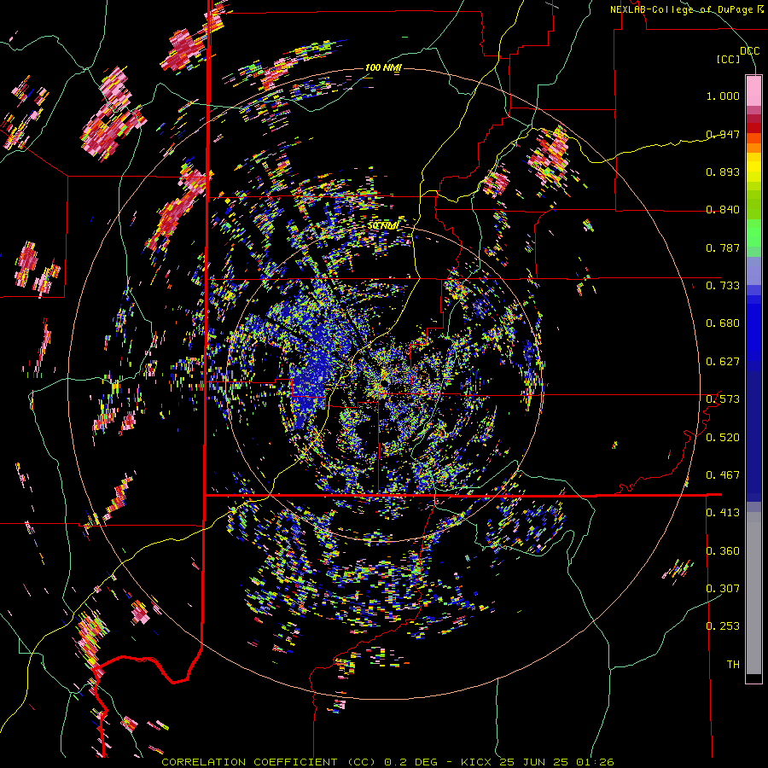Click the 50 NMI range ring label
Viewport: 768px width, 768px height.
[383, 226]
